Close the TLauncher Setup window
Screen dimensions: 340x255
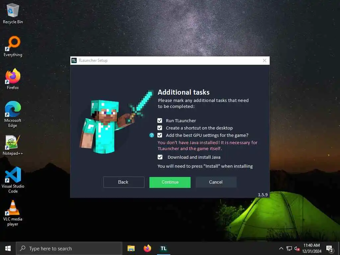[265, 60]
